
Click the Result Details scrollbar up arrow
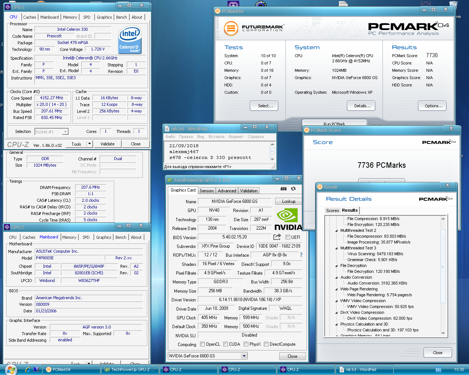click(443, 219)
